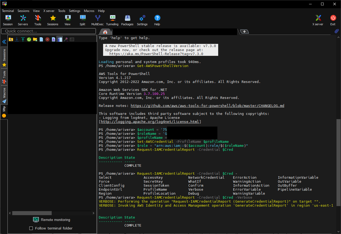The image size is (341, 234).
Task: Click SFTP horizontal scrollbar left arrow
Action: click(10, 213)
